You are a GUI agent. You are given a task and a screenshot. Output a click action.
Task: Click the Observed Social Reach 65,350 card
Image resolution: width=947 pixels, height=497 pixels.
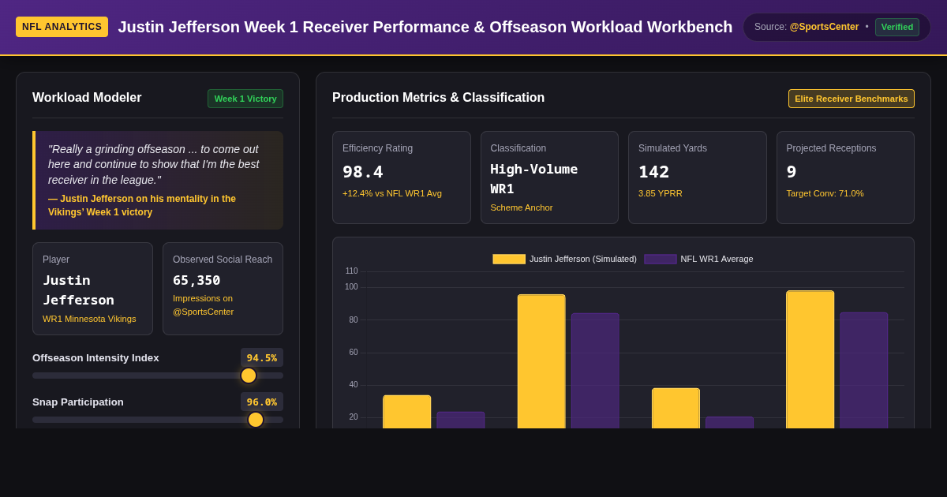[223, 289]
